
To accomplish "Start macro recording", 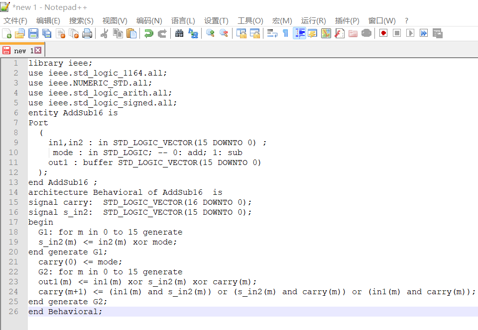I will [x=383, y=33].
